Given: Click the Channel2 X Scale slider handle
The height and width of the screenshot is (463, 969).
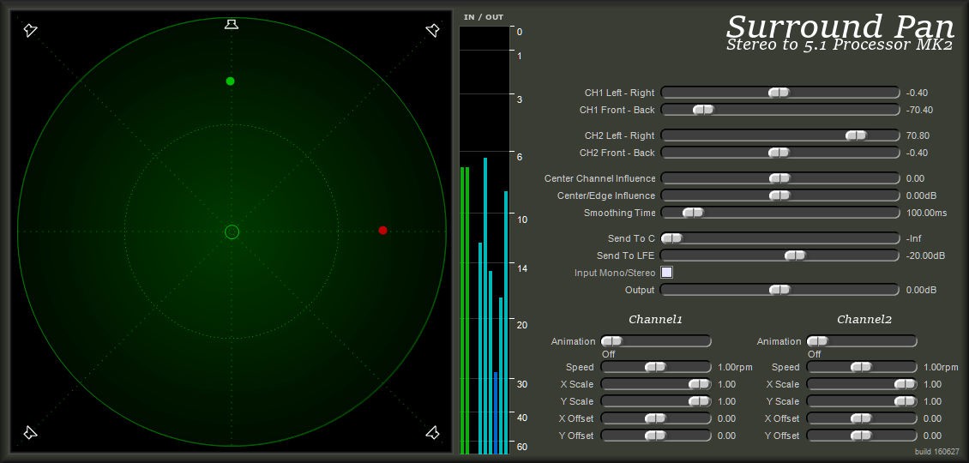Looking at the screenshot, I should click(x=905, y=384).
